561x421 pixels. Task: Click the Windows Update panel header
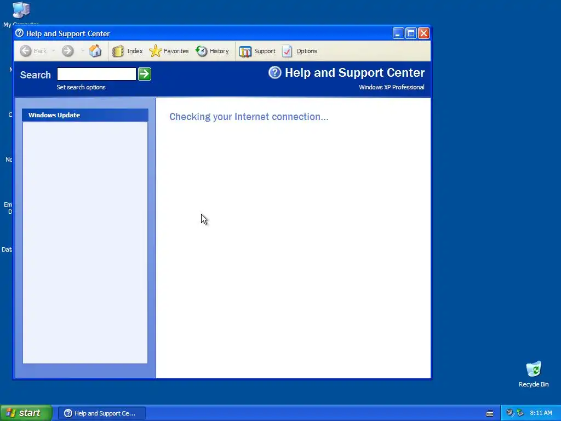click(x=85, y=115)
